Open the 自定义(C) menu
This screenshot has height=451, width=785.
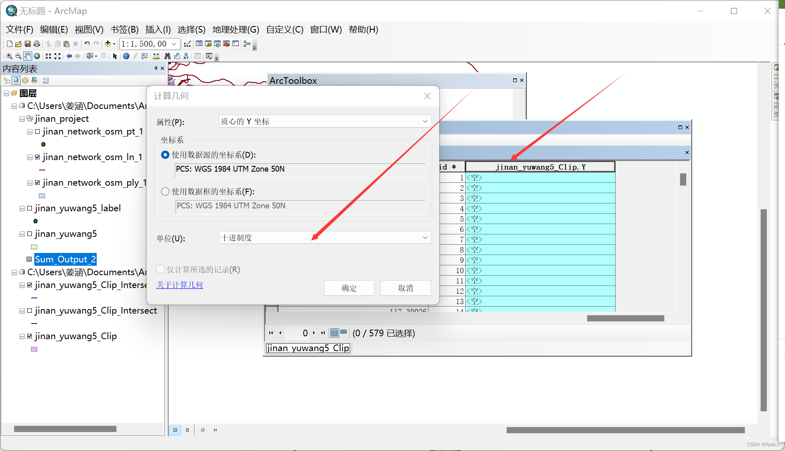click(x=285, y=30)
